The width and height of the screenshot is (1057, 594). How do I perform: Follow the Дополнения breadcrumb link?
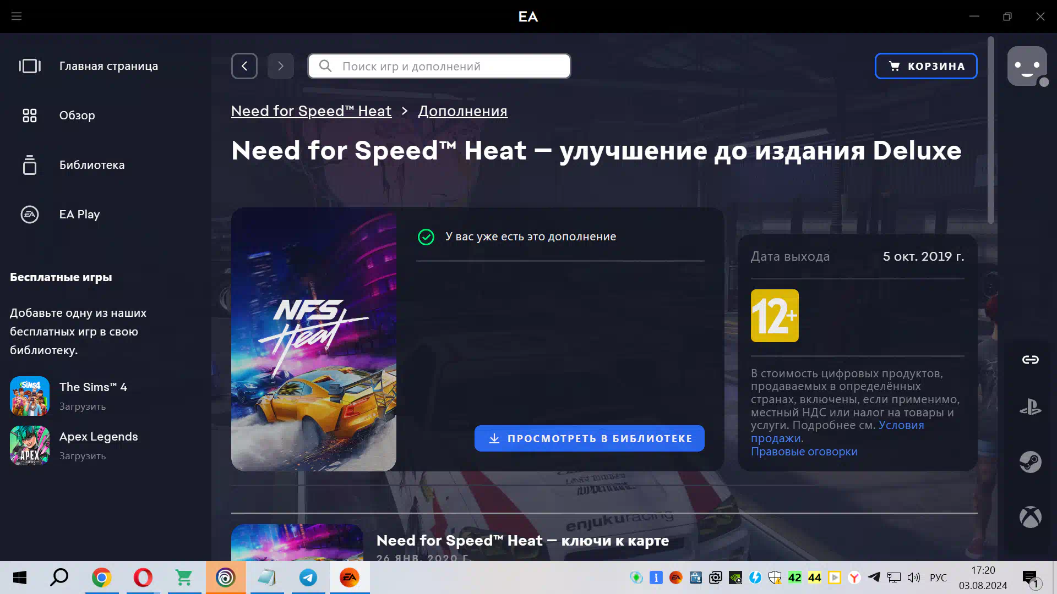click(462, 111)
